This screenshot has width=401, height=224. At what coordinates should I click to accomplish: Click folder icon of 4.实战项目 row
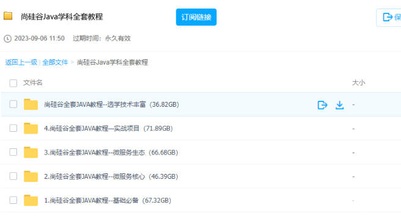(31, 128)
